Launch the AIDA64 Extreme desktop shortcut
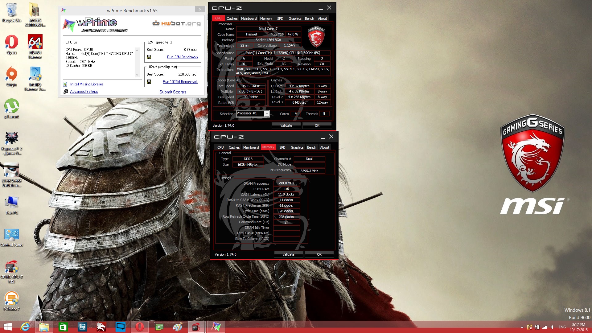This screenshot has height=333, width=592. pos(35,47)
